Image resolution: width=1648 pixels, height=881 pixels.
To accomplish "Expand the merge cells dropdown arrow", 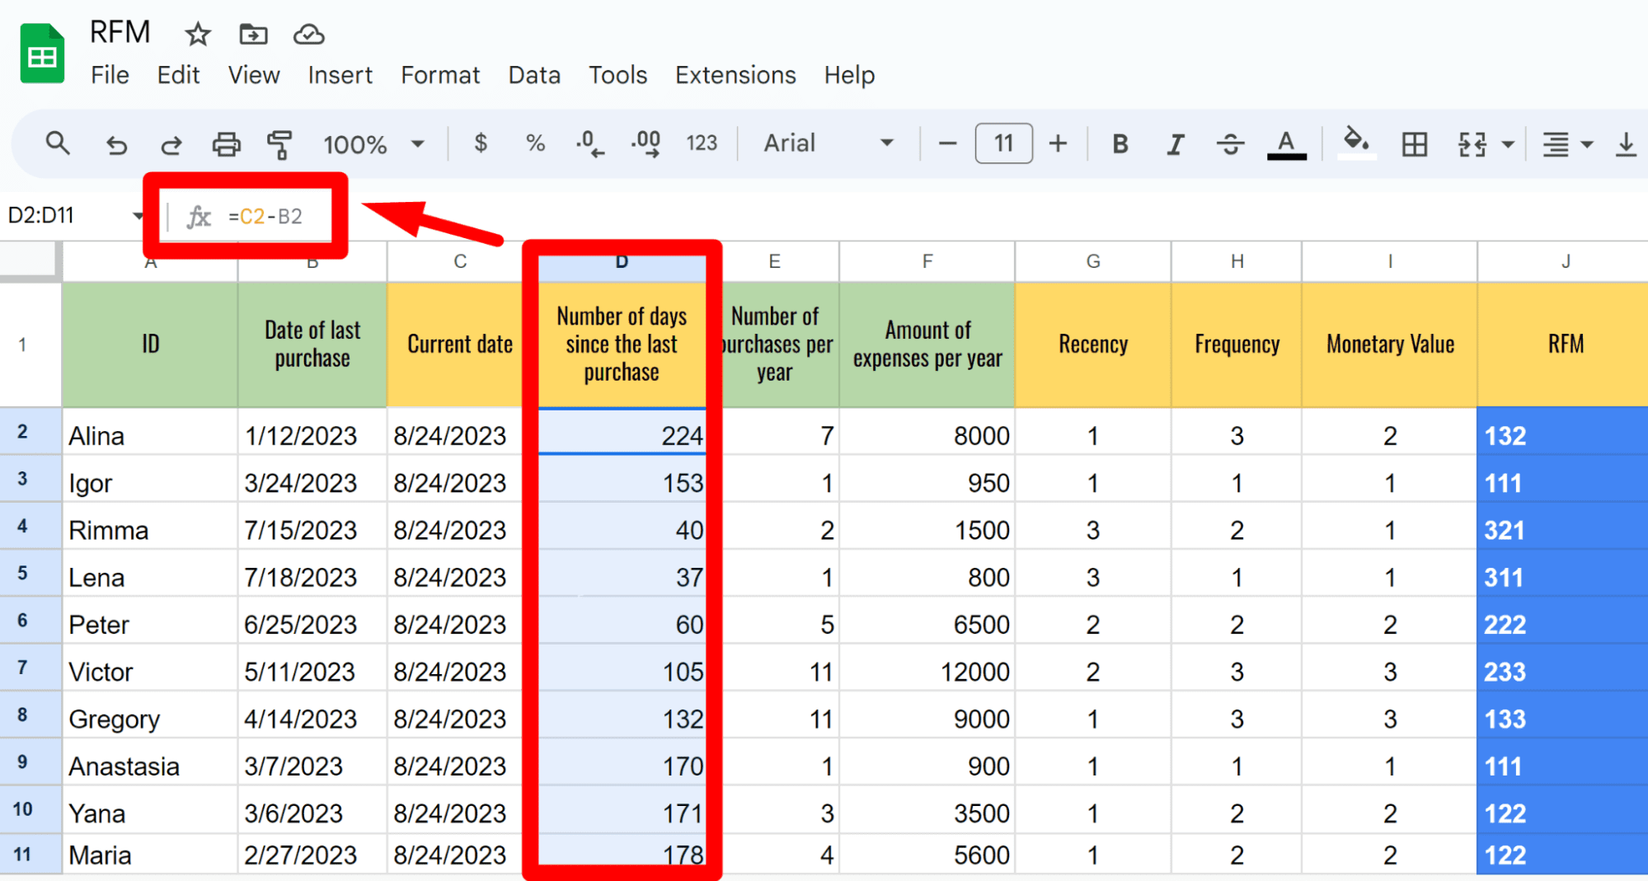I will click(1509, 143).
